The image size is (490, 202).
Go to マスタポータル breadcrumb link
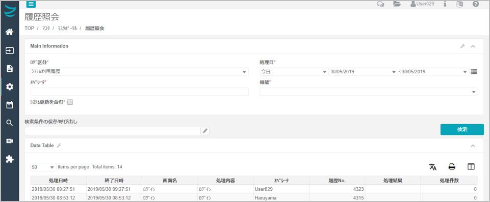click(67, 28)
